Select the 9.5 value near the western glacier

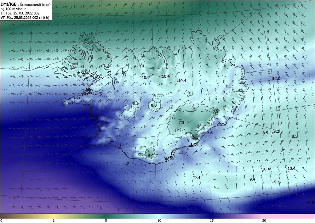click(136, 103)
